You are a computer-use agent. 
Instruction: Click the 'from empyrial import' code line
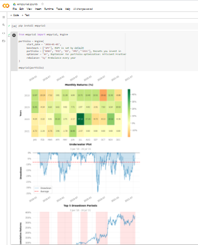(x=43, y=34)
